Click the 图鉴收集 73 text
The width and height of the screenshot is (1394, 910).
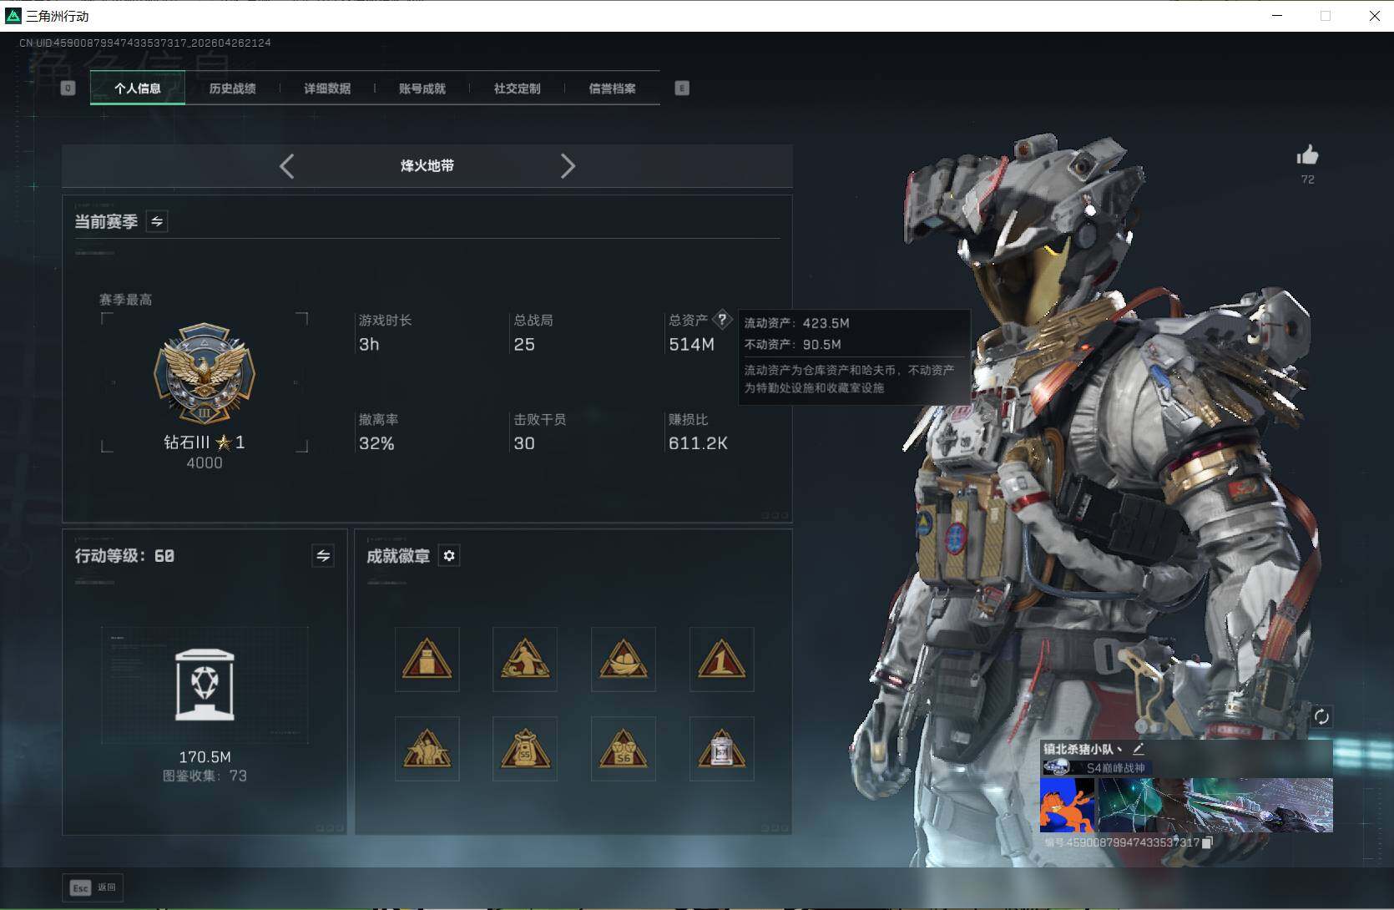[x=205, y=776]
